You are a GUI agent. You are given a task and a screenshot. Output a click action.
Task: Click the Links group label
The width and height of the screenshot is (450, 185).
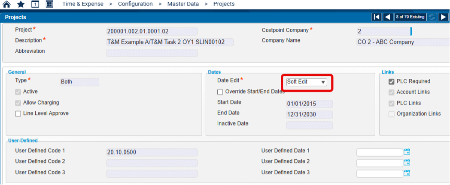click(388, 72)
